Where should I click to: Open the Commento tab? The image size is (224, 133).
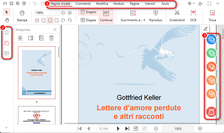(x=83, y=4)
